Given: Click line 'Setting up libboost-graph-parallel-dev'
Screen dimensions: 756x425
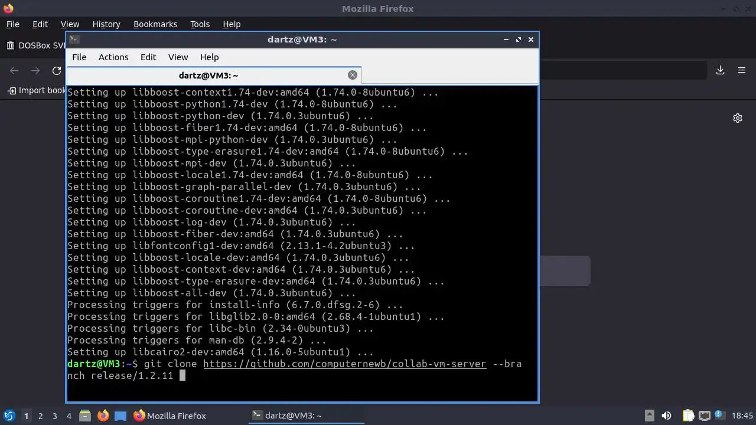Looking at the screenshot, I should coord(244,187).
